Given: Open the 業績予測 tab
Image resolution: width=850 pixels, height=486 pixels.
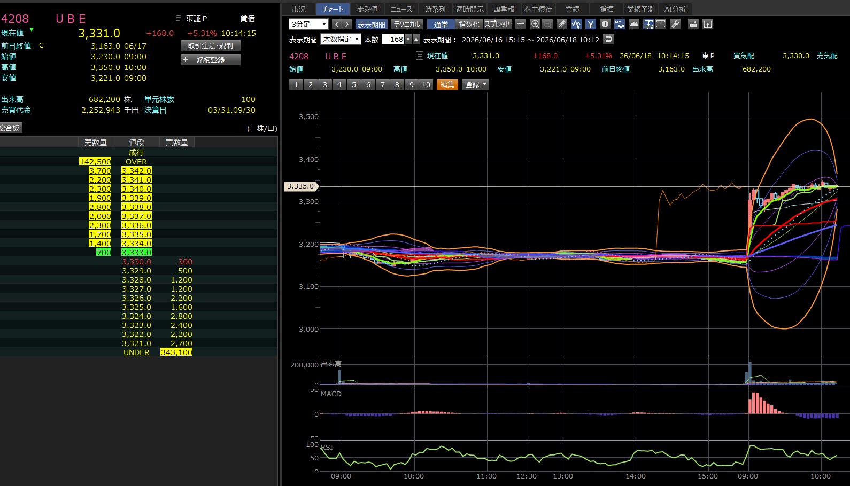Looking at the screenshot, I should (x=640, y=9).
